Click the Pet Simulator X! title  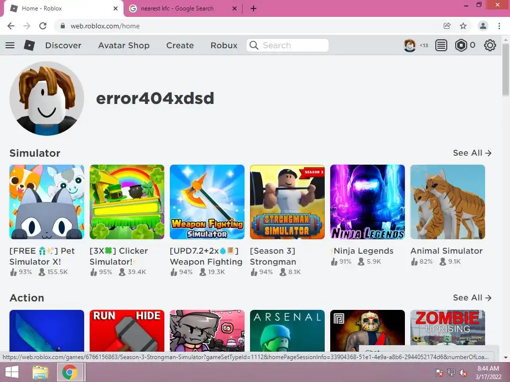[x=42, y=256]
